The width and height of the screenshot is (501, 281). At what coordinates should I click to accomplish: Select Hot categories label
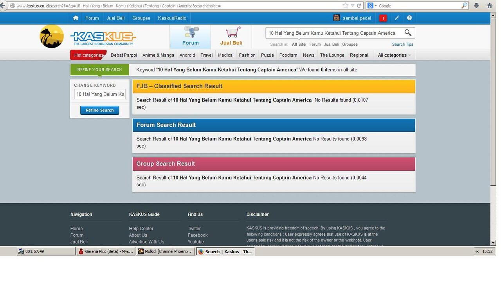[x=88, y=55]
